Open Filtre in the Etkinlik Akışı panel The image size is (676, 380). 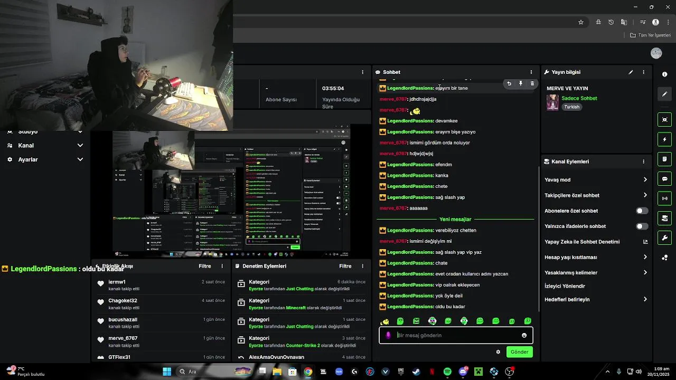coord(205,266)
